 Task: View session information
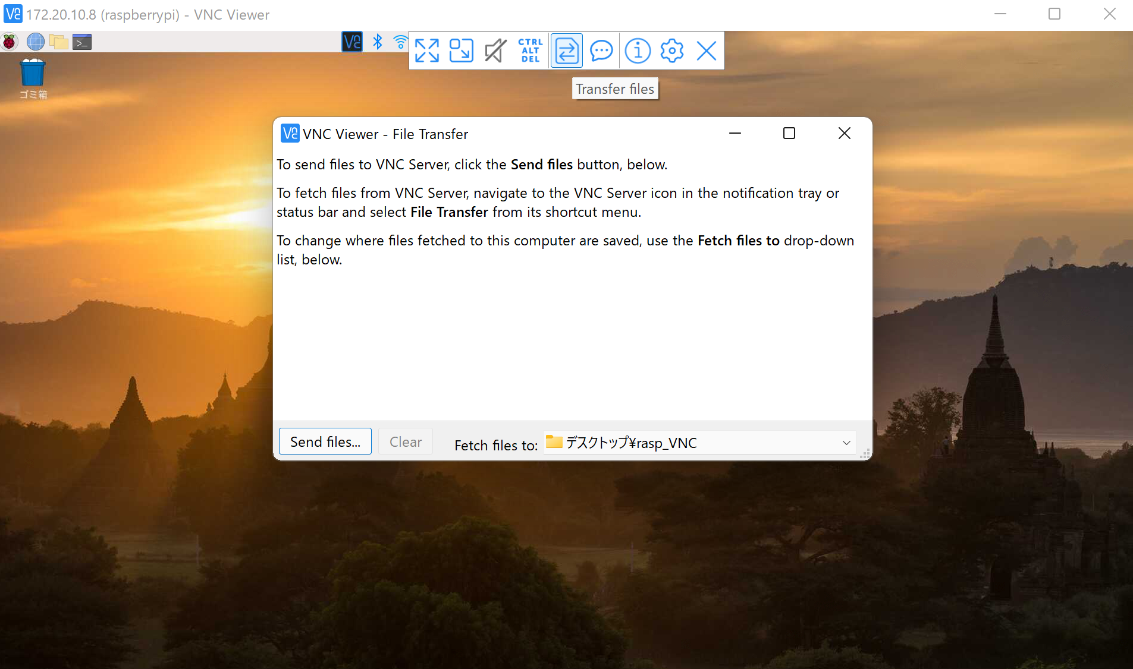point(636,51)
